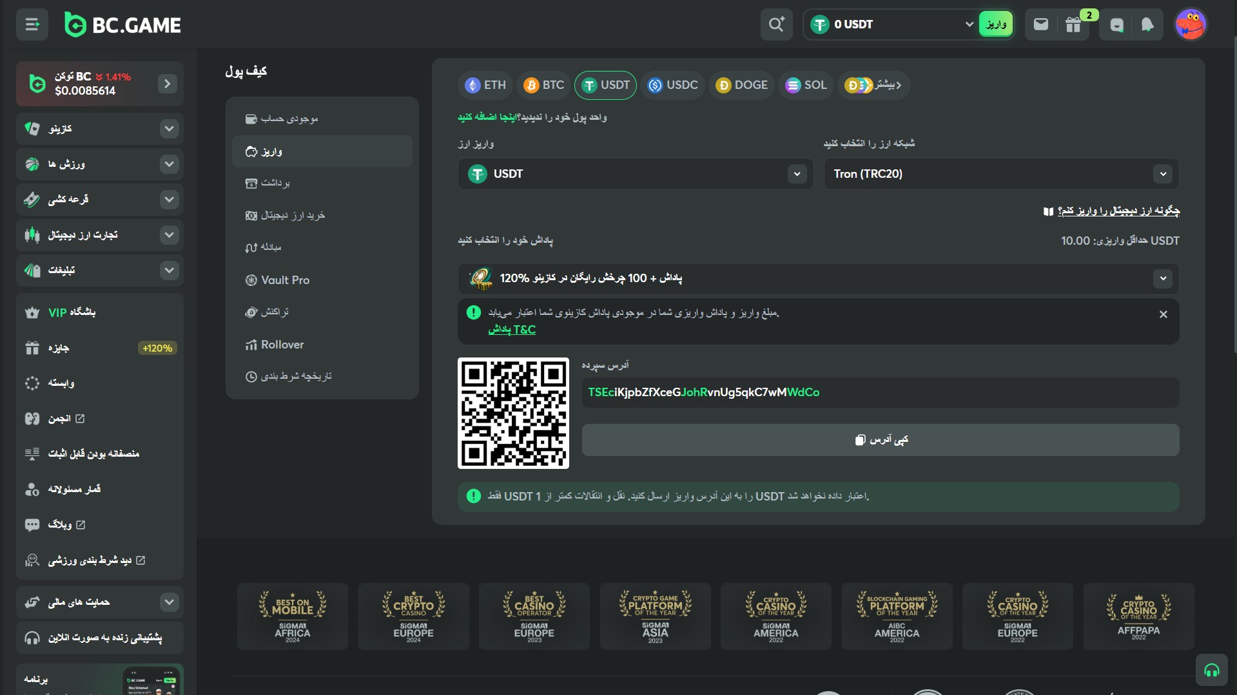Show more currencies (بیشتر) tab

pos(874,85)
